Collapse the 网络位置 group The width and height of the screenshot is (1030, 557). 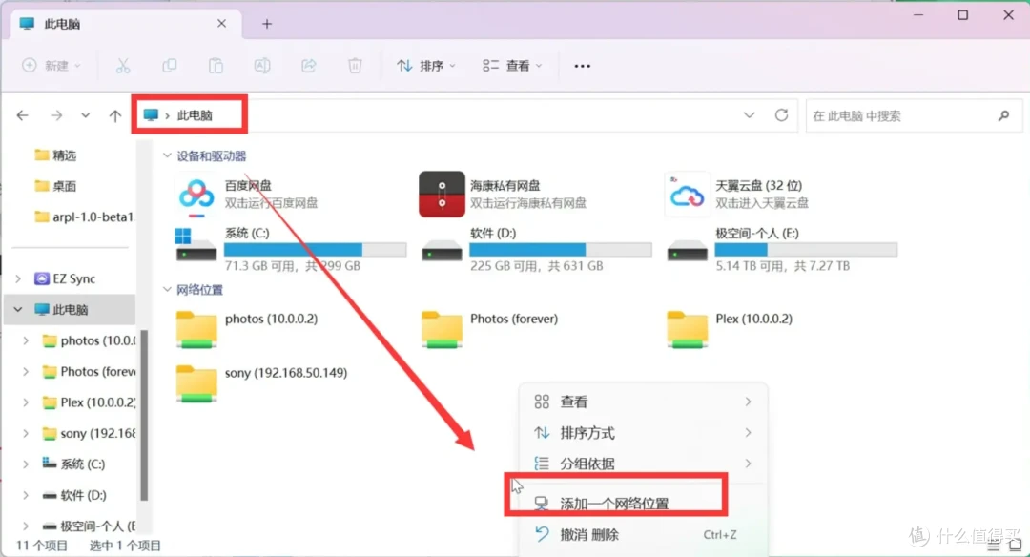pos(167,290)
